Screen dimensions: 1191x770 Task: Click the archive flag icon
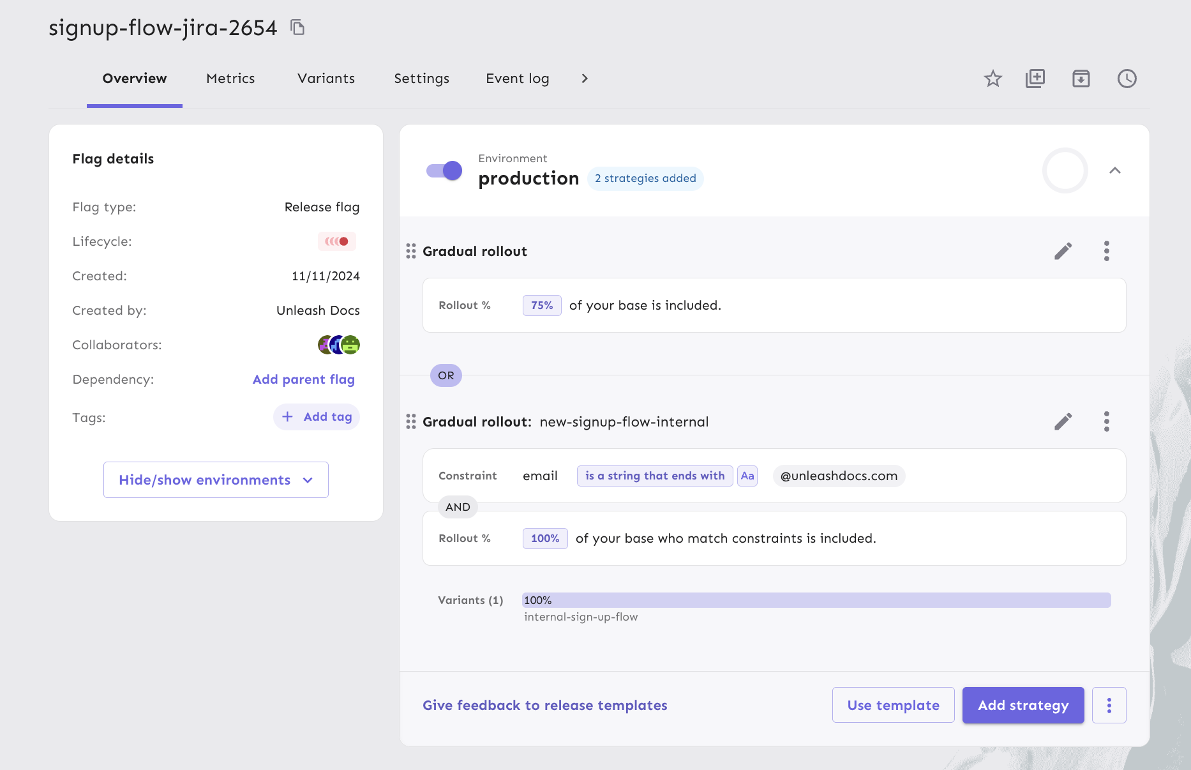pyautogui.click(x=1081, y=79)
